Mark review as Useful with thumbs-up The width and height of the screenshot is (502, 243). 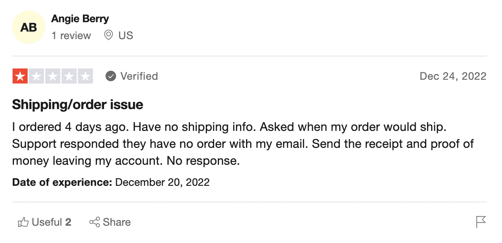point(23,222)
